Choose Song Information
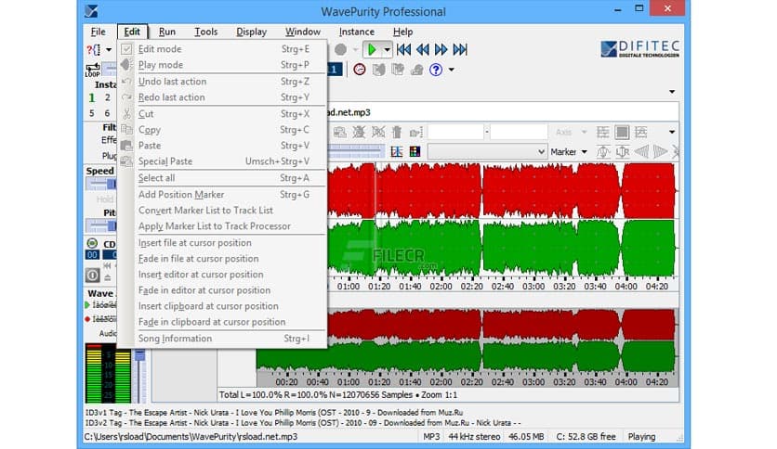 222,339
